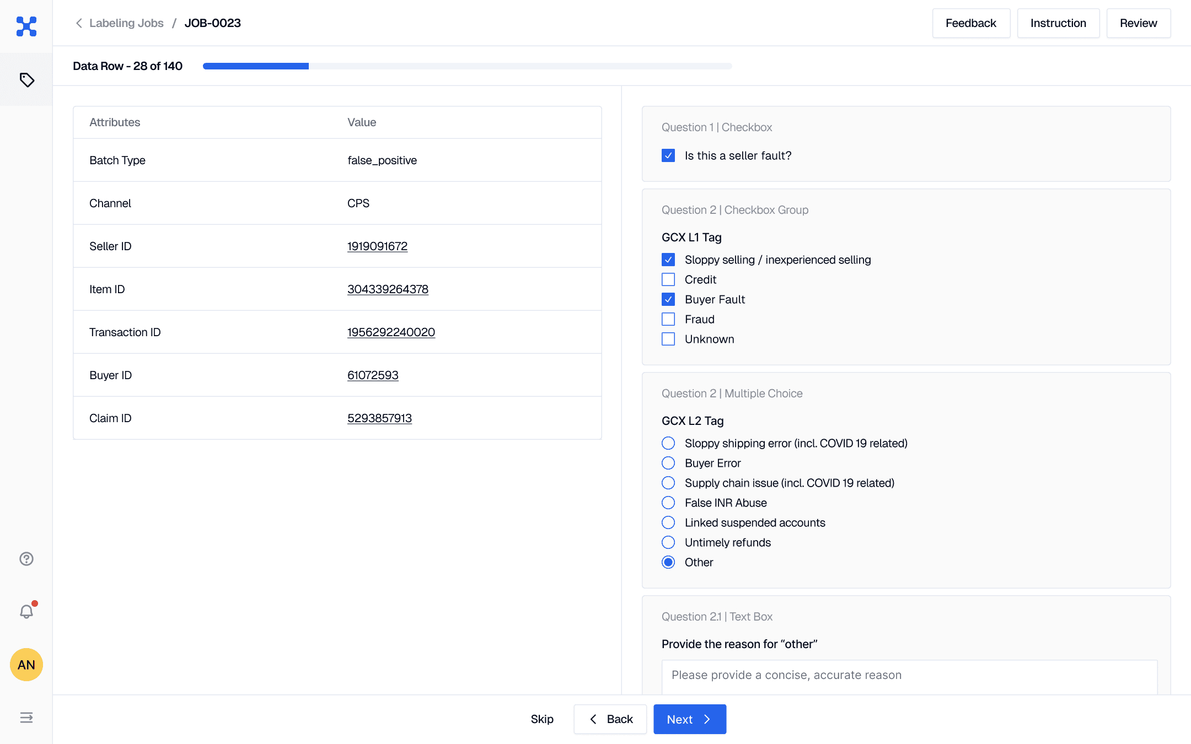1191x744 pixels.
Task: Open the help question mark icon
Action: 26,559
